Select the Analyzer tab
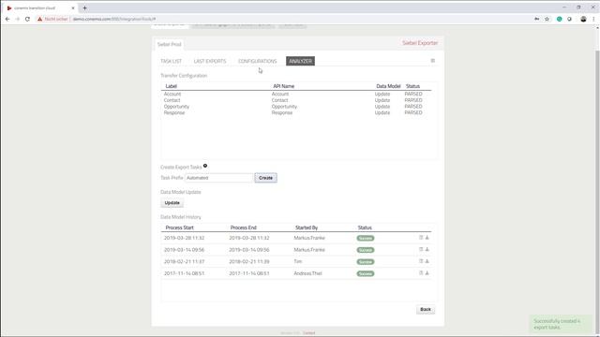The image size is (600, 337). point(300,61)
